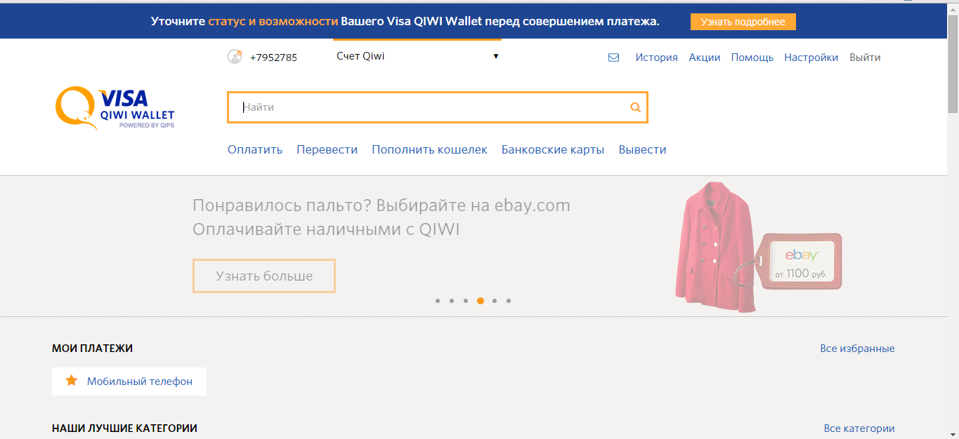959x439 pixels.
Task: Go to Настройки
Action: pyautogui.click(x=811, y=58)
